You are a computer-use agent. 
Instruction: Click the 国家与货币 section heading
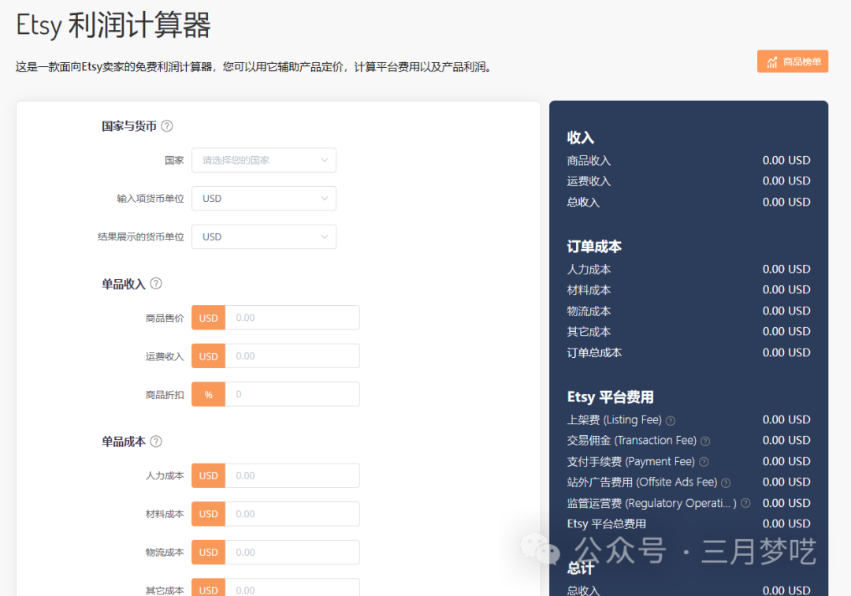coord(129,126)
